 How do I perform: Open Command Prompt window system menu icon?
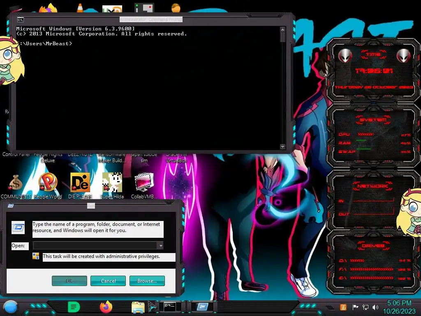coord(21,20)
